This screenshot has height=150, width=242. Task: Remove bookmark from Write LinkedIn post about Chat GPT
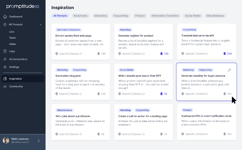point(161,94)
